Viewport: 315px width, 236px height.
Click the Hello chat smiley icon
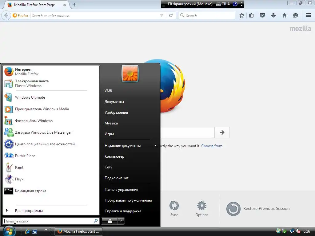pyautogui.click(x=296, y=15)
